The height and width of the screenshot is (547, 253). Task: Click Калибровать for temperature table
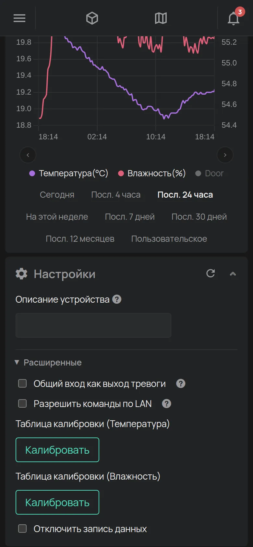pos(57,450)
